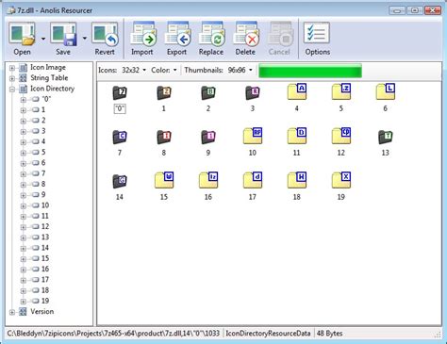Select tree item "0" under Icon Directory
447x344 pixels.
point(46,99)
